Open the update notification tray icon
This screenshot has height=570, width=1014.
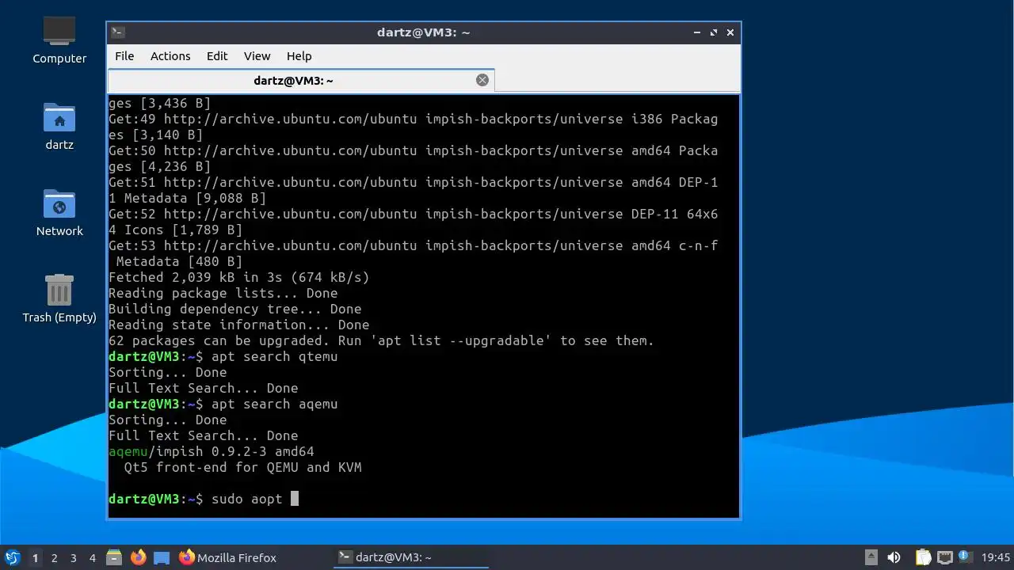tap(964, 557)
